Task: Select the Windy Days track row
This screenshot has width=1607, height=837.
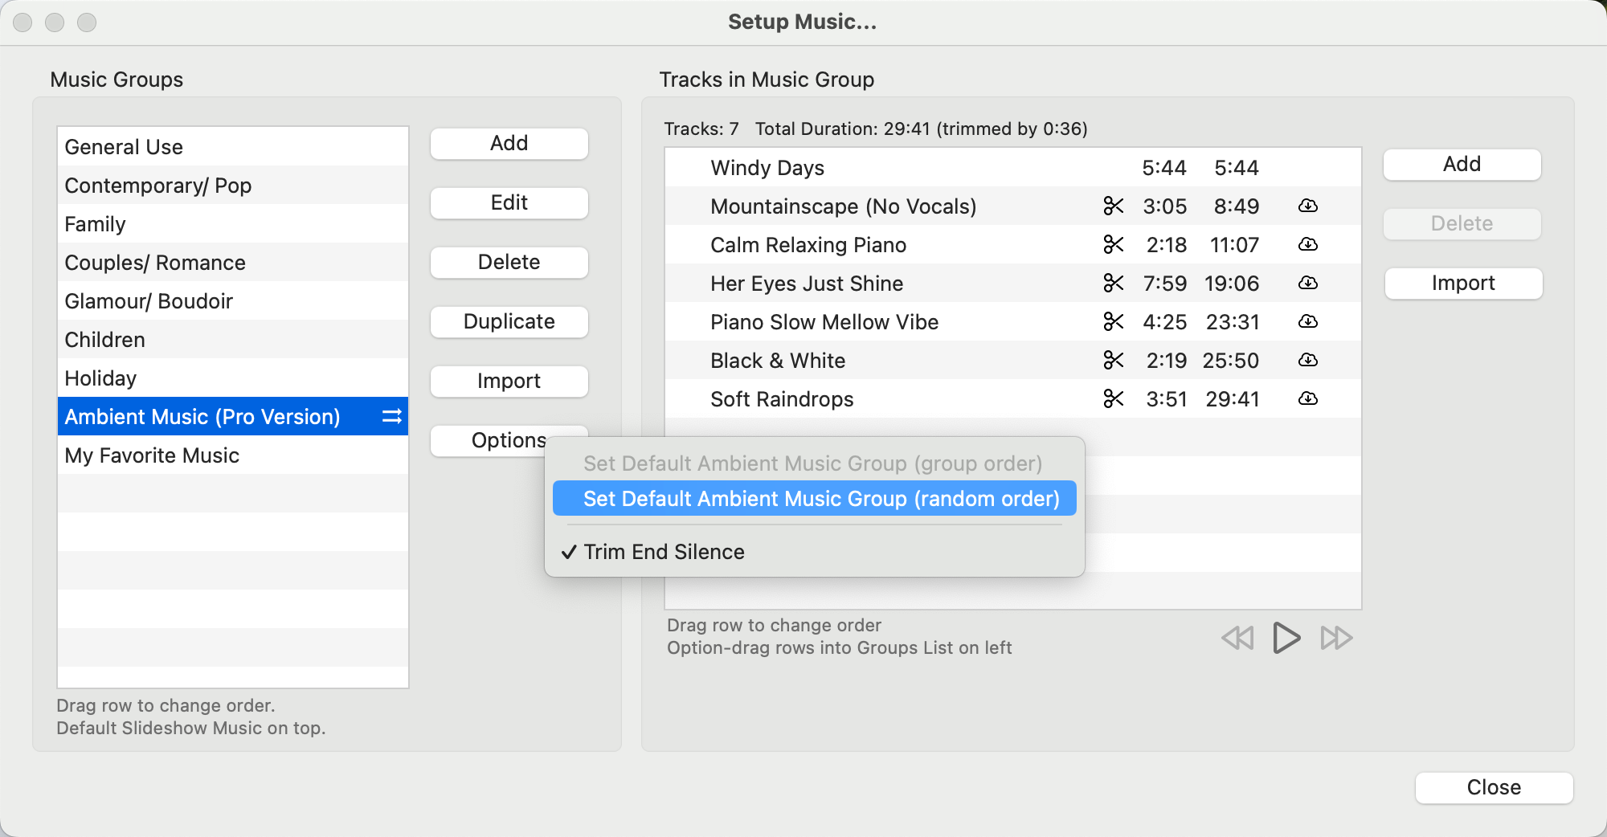Action: 884,168
